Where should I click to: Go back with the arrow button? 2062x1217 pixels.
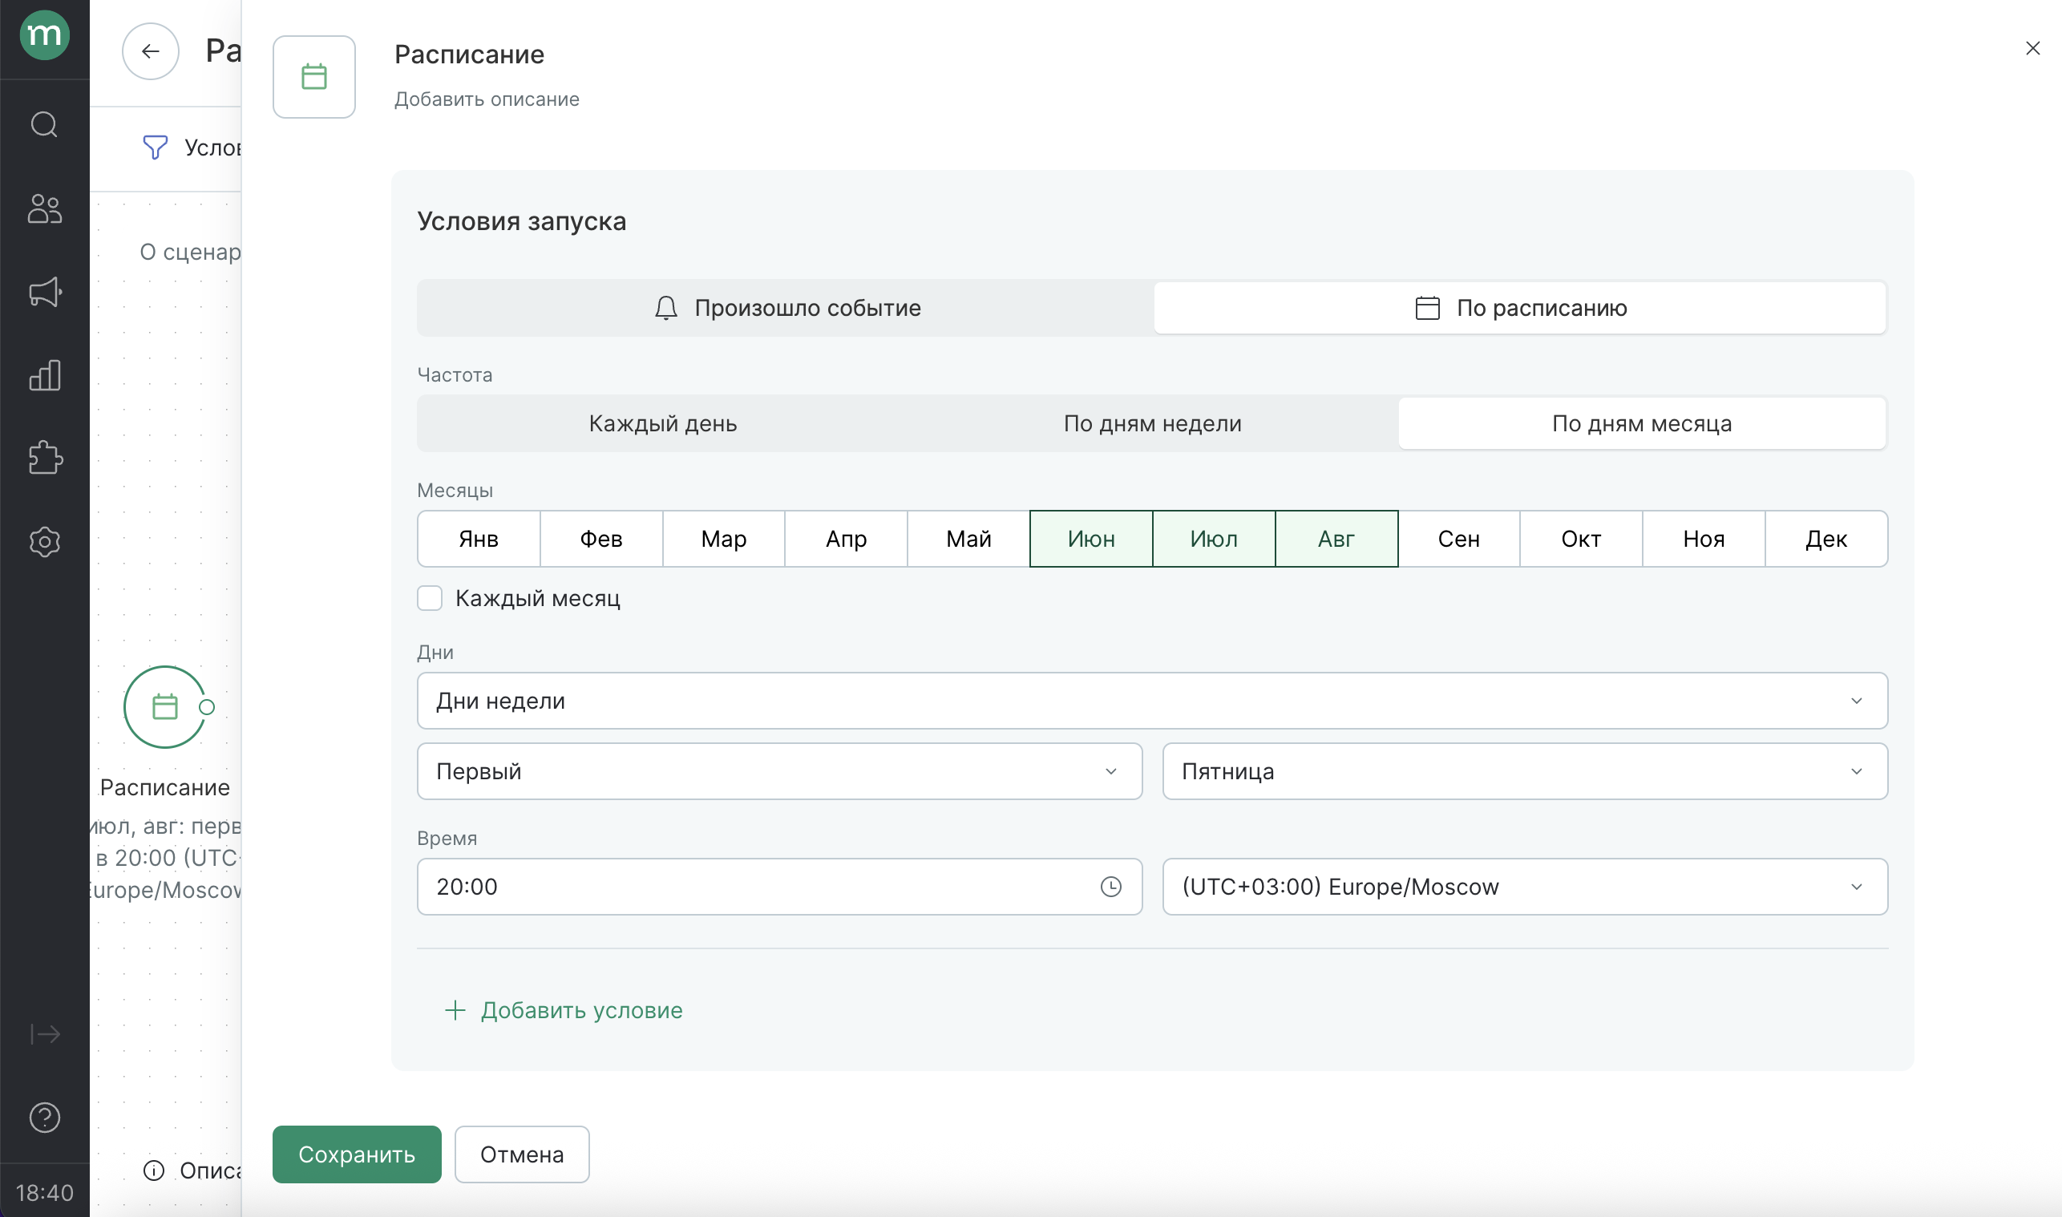point(150,51)
